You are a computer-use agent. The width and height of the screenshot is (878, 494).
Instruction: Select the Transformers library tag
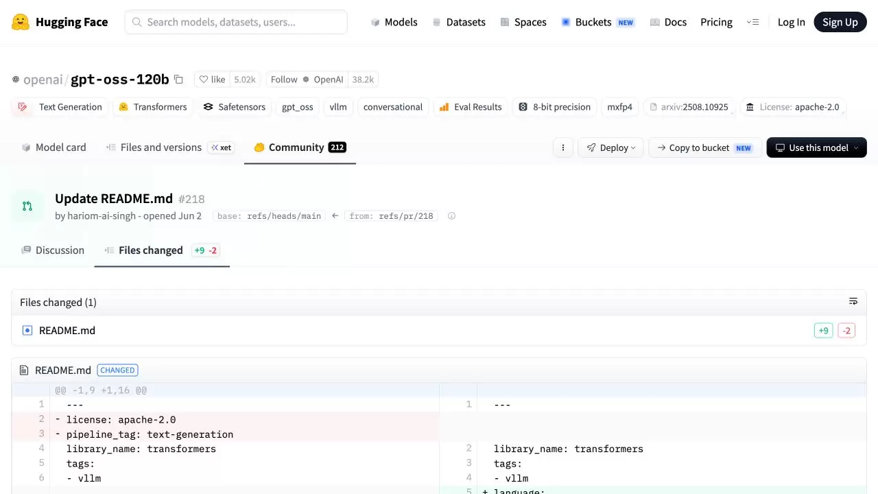tap(152, 107)
